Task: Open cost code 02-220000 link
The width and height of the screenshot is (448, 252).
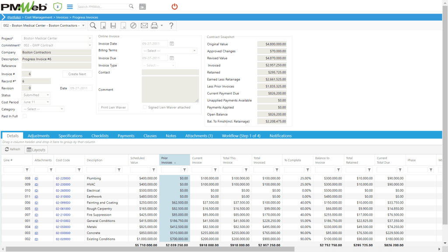Action: coord(63,178)
